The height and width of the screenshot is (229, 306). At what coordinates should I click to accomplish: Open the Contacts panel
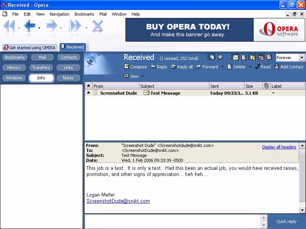coord(69,57)
